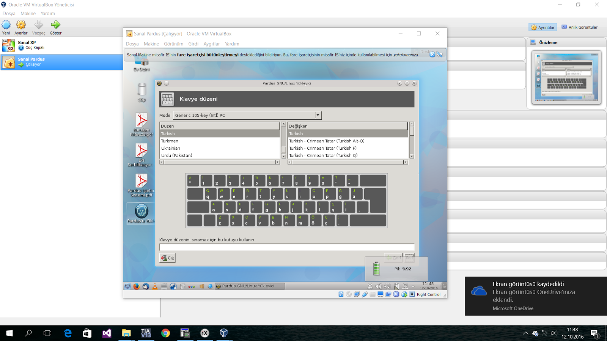Image resolution: width=607 pixels, height=341 pixels.
Task: Select the Sanal Pardus virtual machine
Action: pyautogui.click(x=62, y=62)
